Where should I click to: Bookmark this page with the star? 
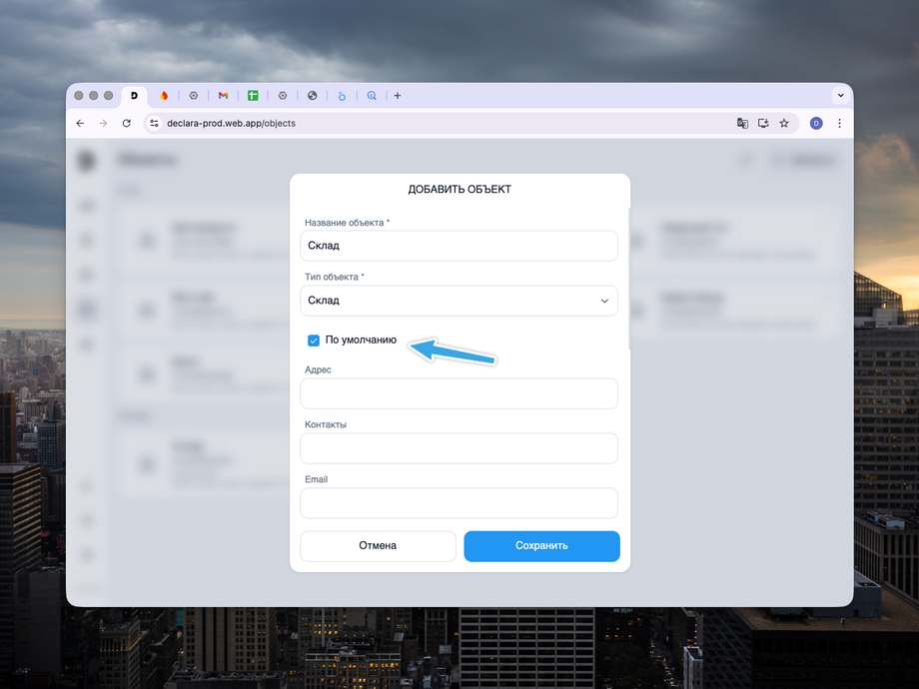(784, 123)
